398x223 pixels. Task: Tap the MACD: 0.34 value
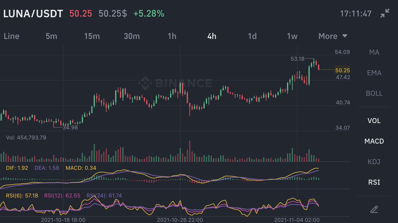point(81,168)
